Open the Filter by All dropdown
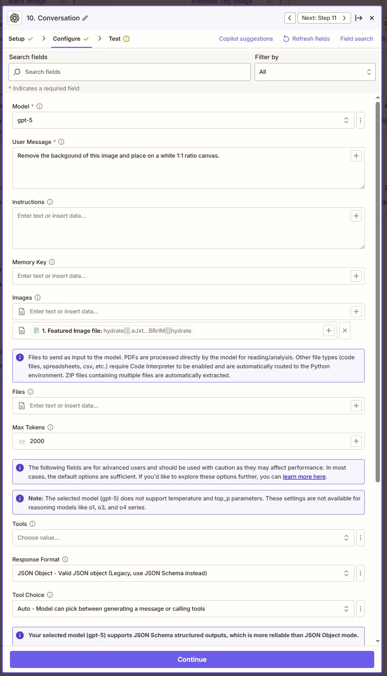The image size is (387, 676). 315,72
